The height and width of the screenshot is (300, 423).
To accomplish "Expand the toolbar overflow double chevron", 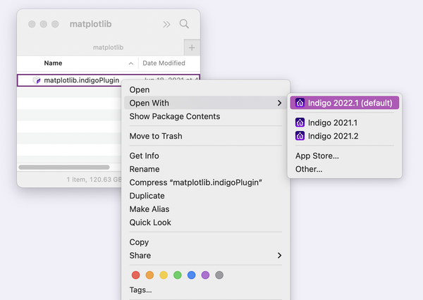I will [166, 25].
